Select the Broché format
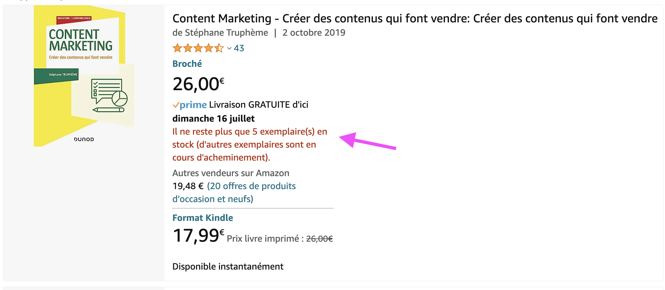The image size is (665, 290). (x=187, y=63)
